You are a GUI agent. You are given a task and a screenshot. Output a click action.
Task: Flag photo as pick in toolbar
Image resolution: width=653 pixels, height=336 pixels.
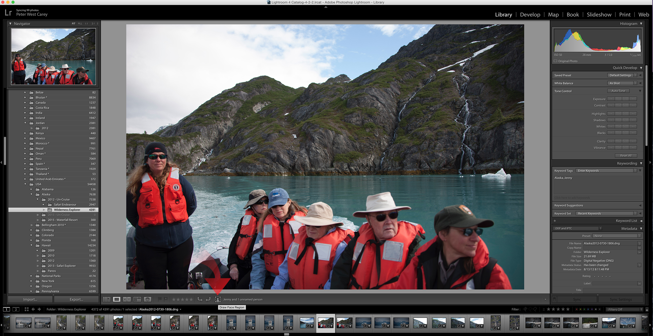[160, 299]
